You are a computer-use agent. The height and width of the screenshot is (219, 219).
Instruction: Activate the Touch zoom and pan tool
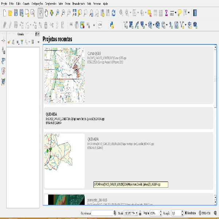point(41,13)
